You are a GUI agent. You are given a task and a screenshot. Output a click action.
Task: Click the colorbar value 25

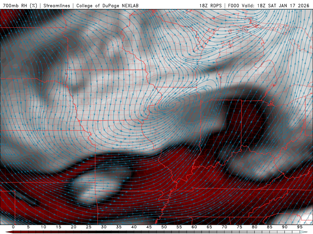(x=89, y=227)
